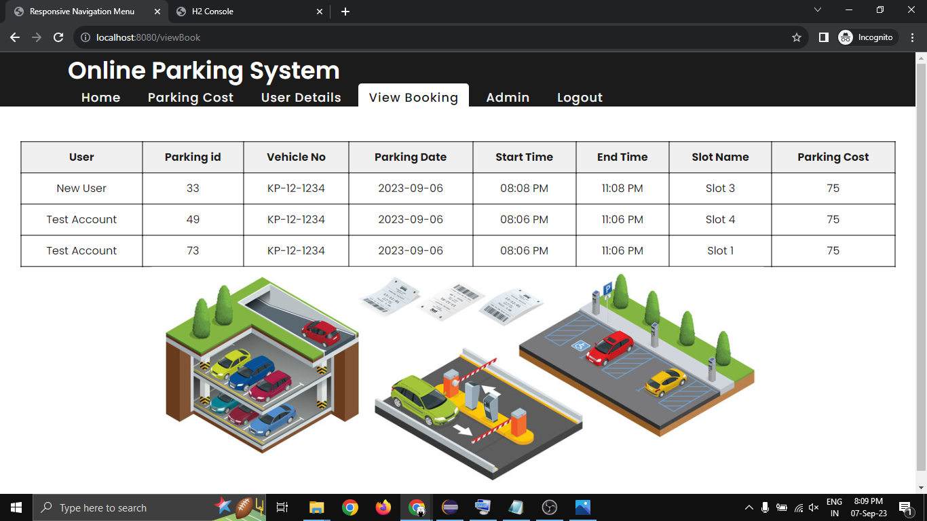The image size is (927, 521).
Task: Reload the page with the refresh icon
Action: [58, 37]
